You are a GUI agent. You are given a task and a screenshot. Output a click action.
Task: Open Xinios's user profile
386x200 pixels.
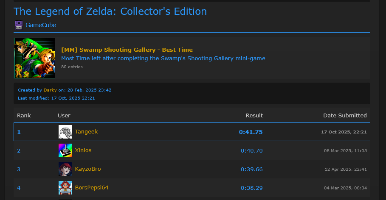click(x=83, y=150)
